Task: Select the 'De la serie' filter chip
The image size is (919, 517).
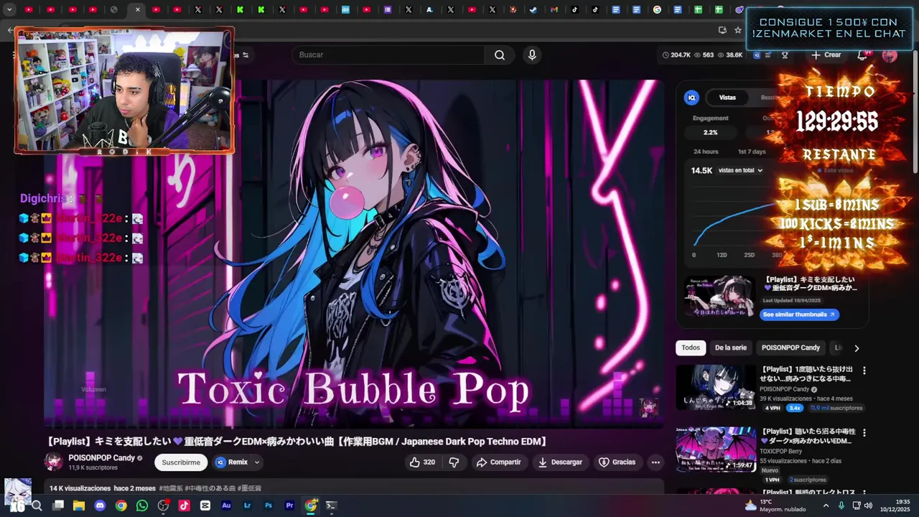Action: click(x=731, y=348)
